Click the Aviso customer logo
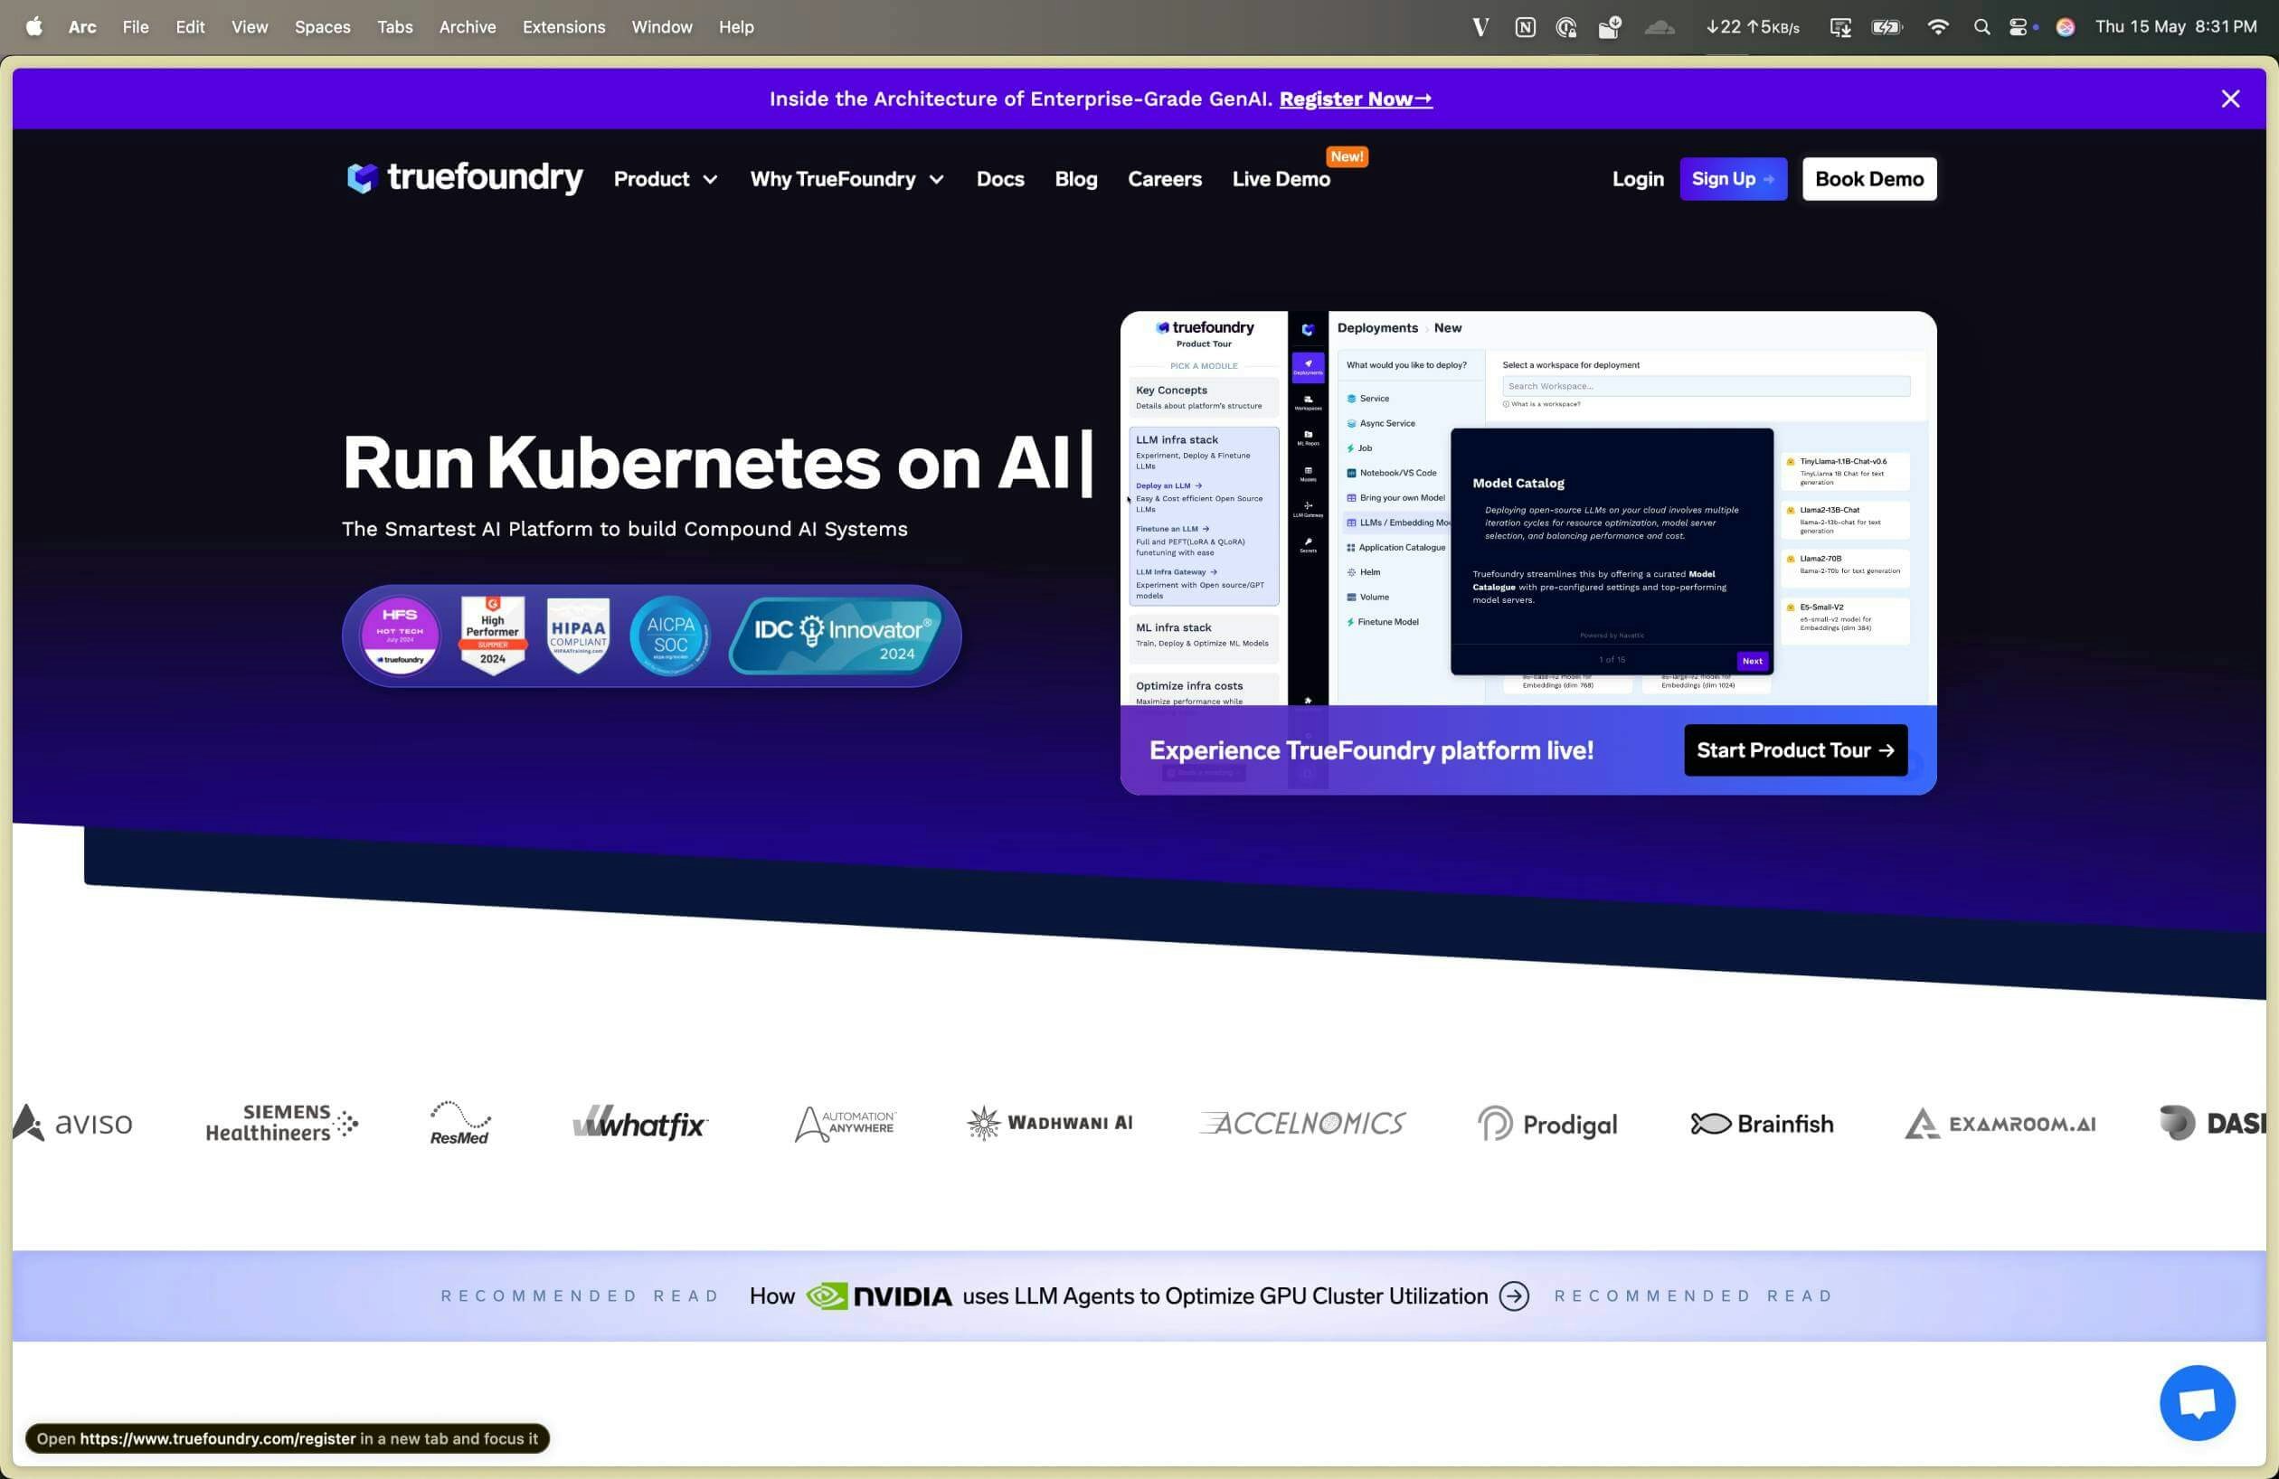Viewport: 2279px width, 1479px height. [72, 1123]
